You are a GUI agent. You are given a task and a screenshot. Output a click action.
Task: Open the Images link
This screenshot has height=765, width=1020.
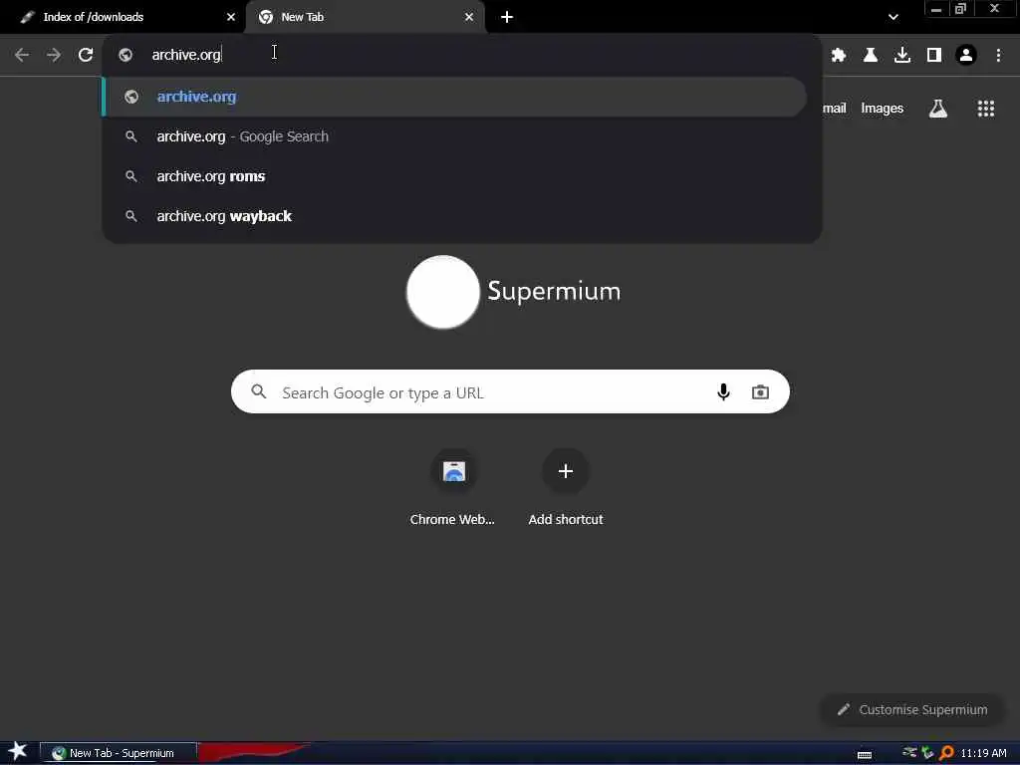coord(882,108)
